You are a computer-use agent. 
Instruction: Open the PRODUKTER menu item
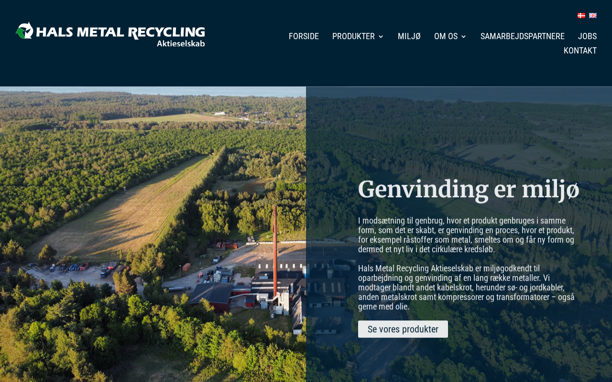(x=353, y=36)
